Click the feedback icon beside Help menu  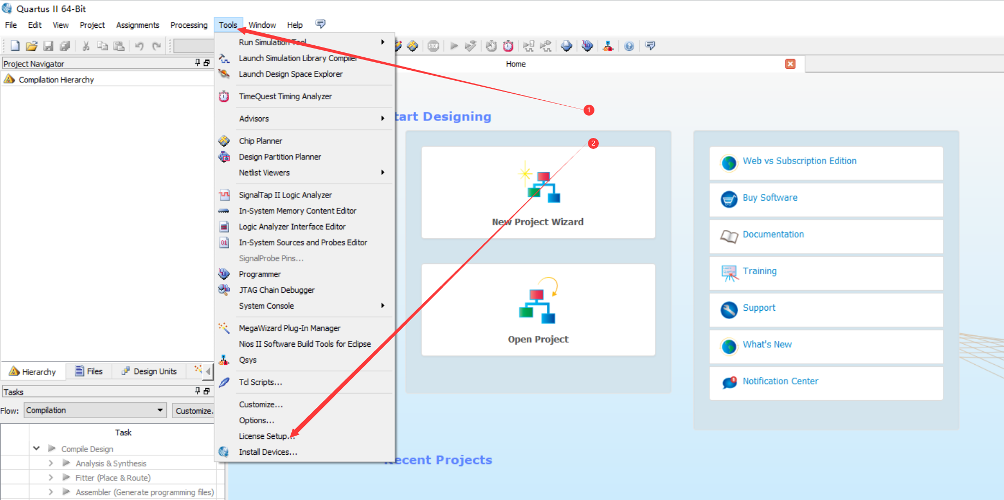pyautogui.click(x=321, y=24)
